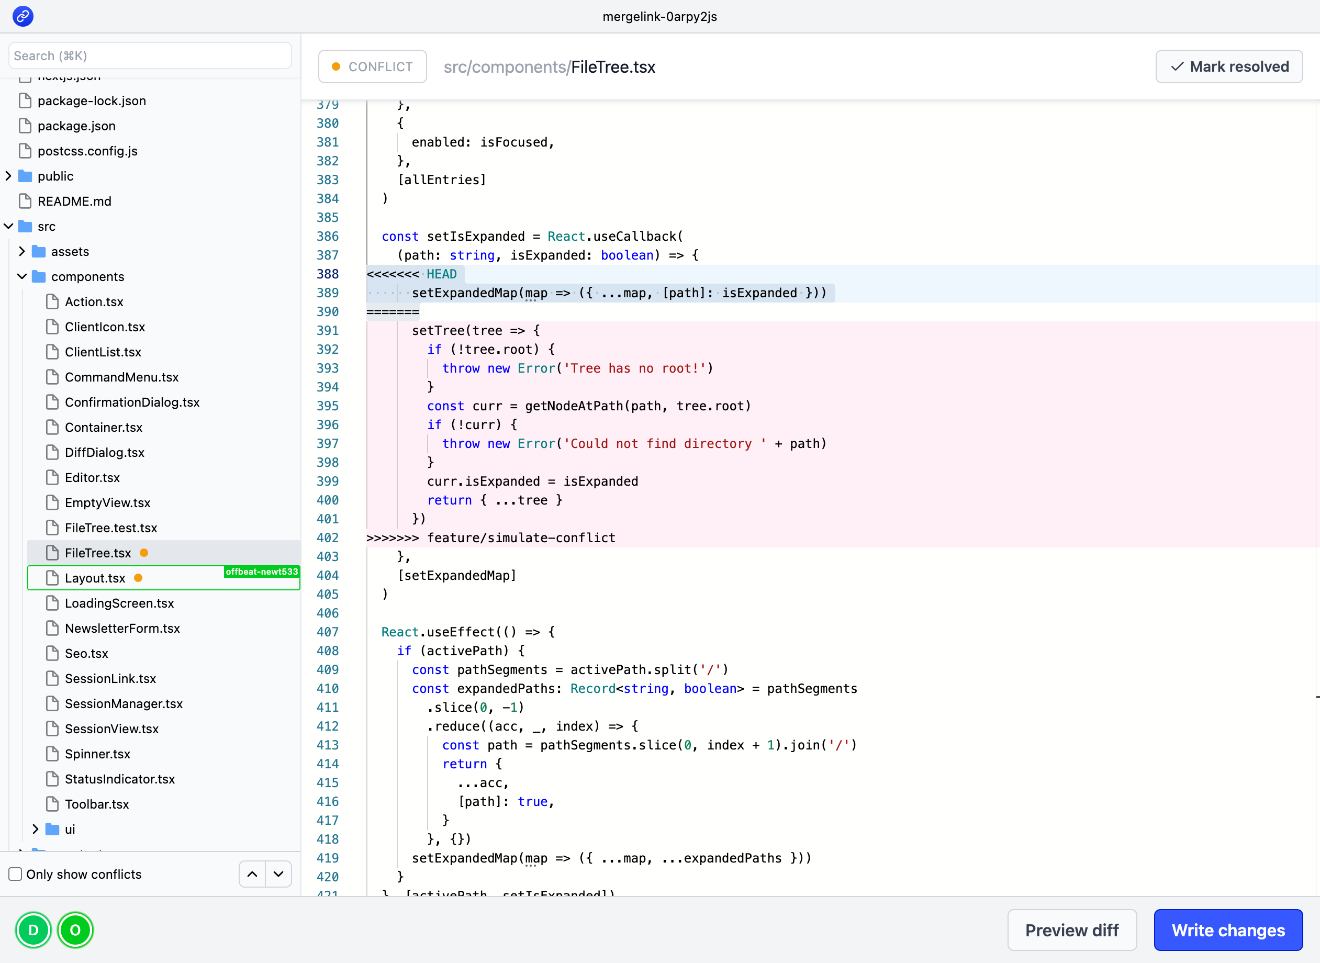Click the D user avatar
Viewport: 1320px width, 963px height.
(33, 930)
